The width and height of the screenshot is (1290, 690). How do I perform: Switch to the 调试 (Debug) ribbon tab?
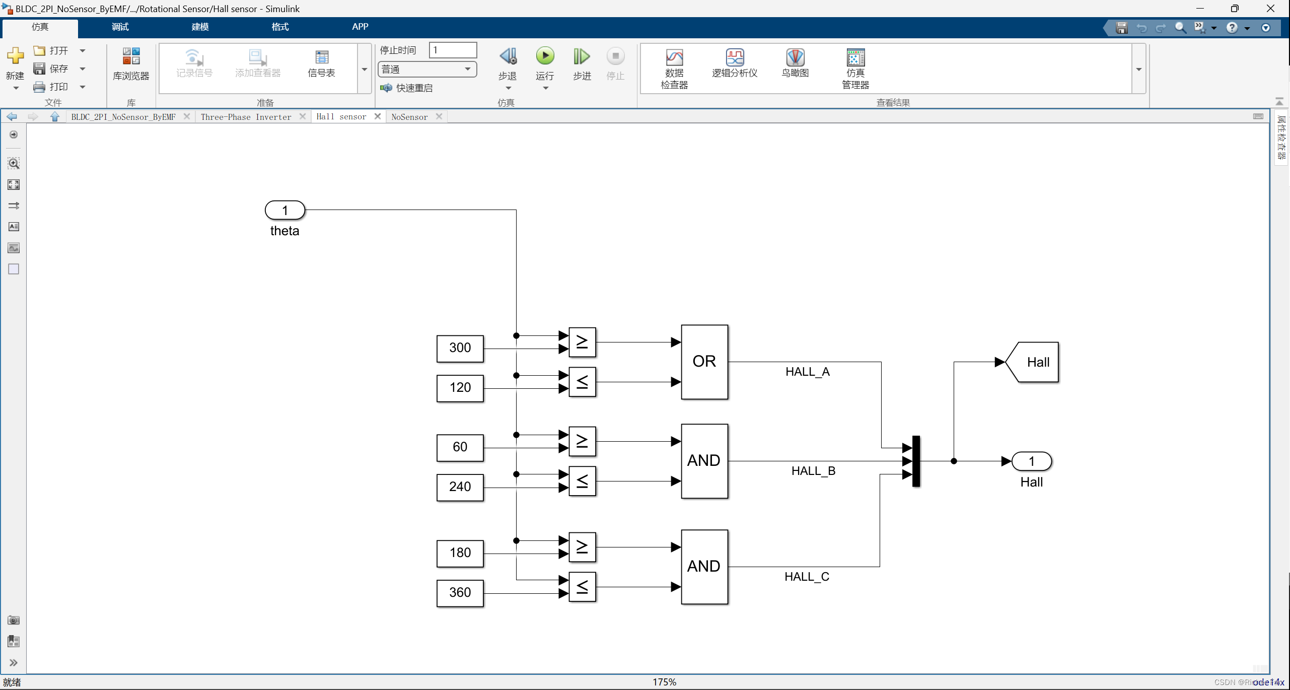pos(120,27)
